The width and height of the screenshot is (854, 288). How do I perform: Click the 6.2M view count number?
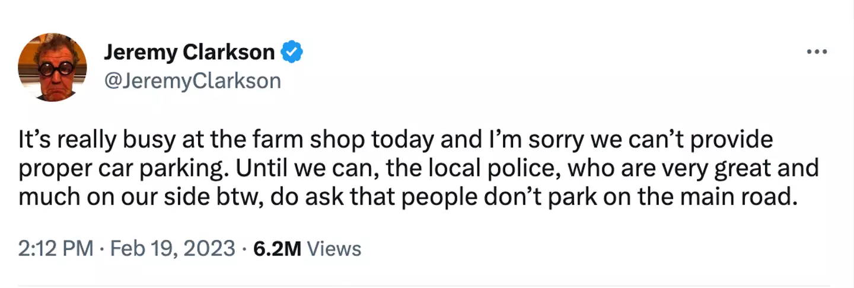(x=278, y=248)
